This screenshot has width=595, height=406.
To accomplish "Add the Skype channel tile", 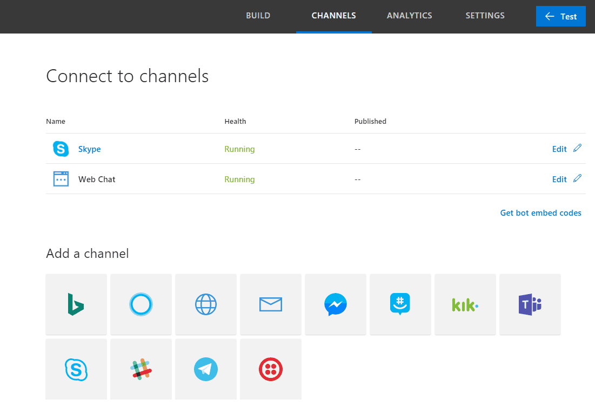I will click(x=76, y=370).
